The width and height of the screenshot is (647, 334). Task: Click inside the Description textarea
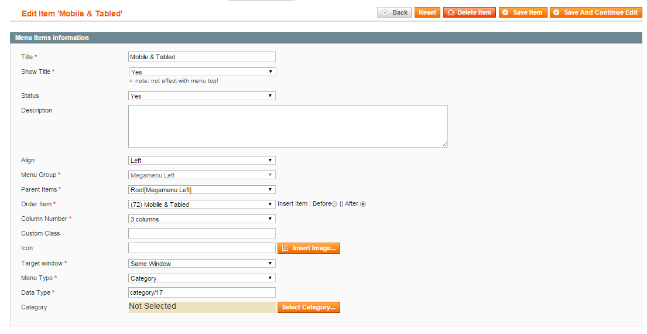287,127
